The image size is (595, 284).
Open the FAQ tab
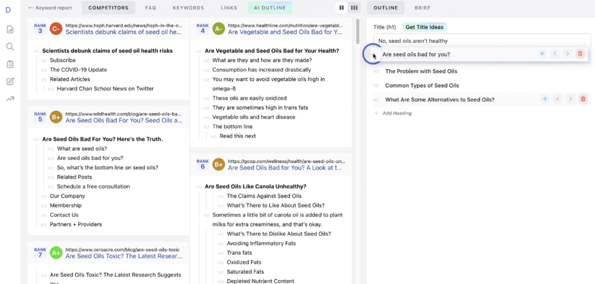click(x=150, y=8)
